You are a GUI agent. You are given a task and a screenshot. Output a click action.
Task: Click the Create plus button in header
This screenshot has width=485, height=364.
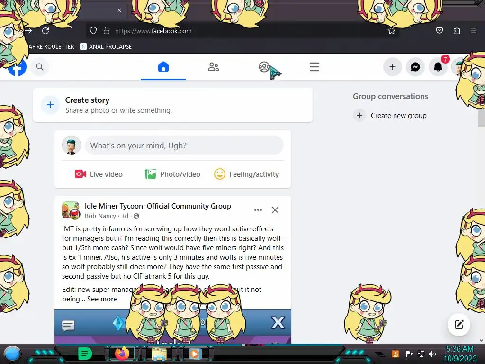pos(393,67)
